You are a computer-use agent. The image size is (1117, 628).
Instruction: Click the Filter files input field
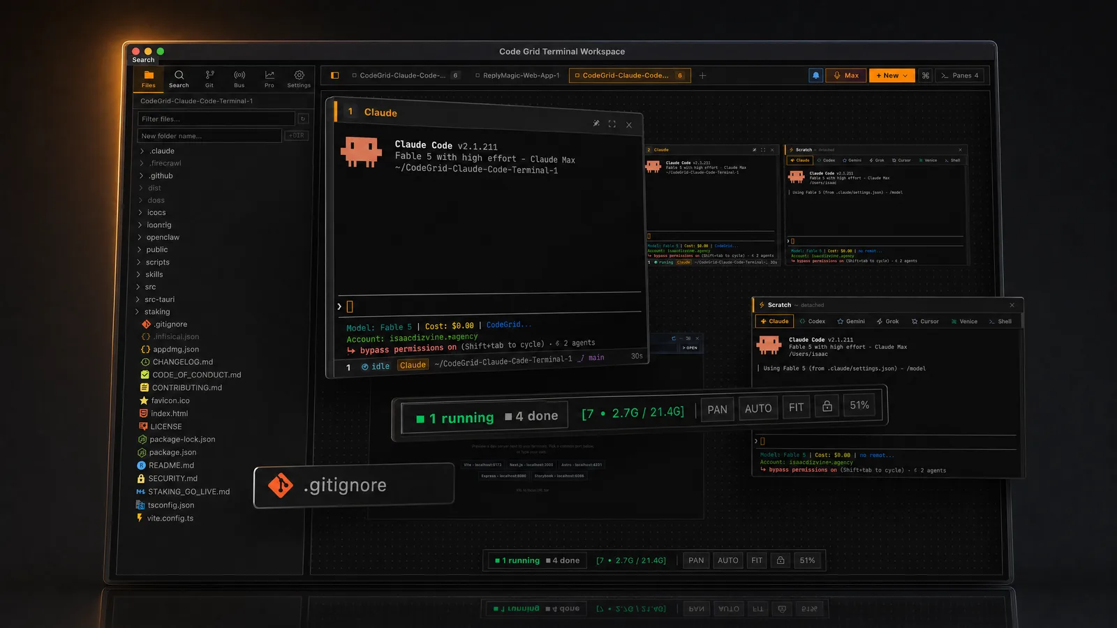click(216, 119)
